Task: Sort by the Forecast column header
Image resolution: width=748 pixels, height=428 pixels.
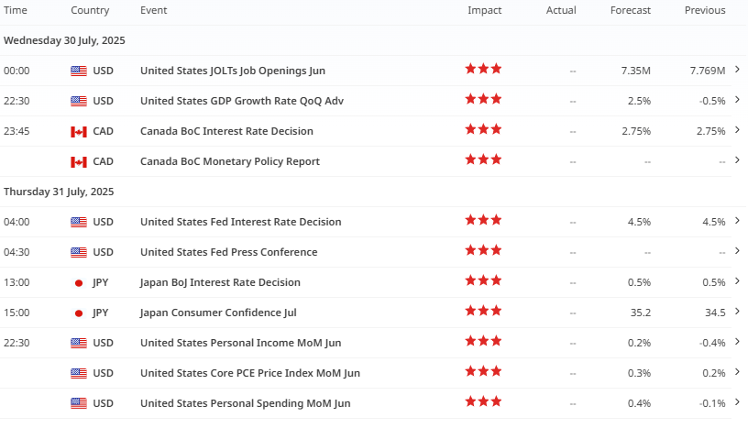Action: coord(630,10)
